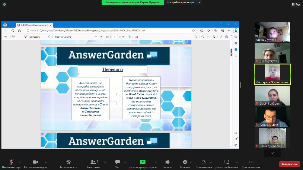Image resolution: width=303 pixels, height=170 pixels.
Task: Click the Прочесть вслух read aloud button
Action: [63, 37]
